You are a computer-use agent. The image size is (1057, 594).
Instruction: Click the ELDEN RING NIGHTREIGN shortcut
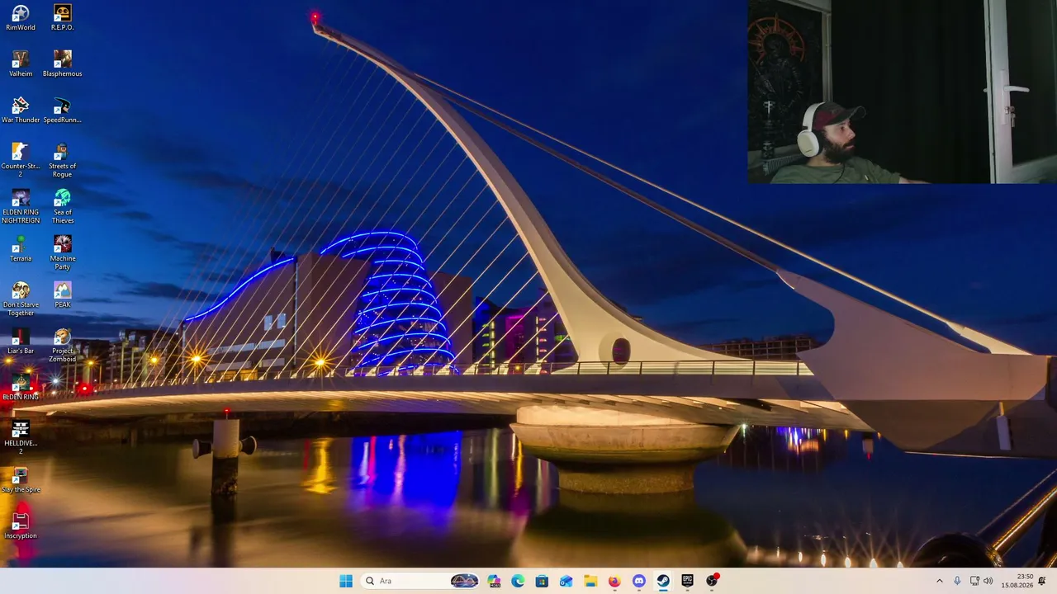tap(21, 206)
